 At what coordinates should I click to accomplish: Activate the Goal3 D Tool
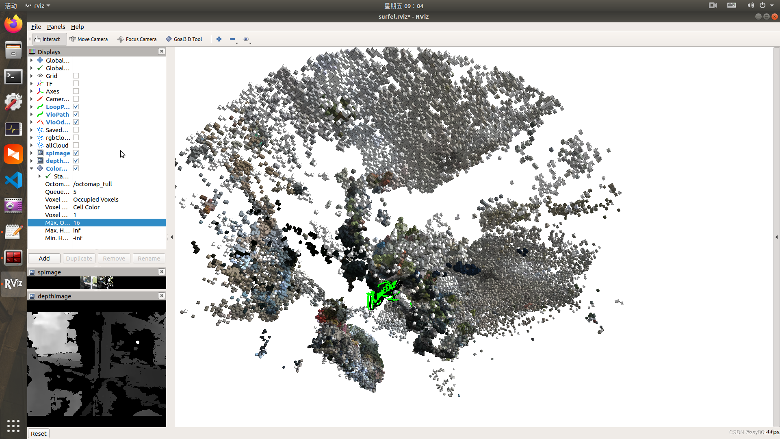click(x=184, y=39)
